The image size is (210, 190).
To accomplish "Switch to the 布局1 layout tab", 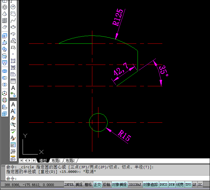I will click(56, 160).
